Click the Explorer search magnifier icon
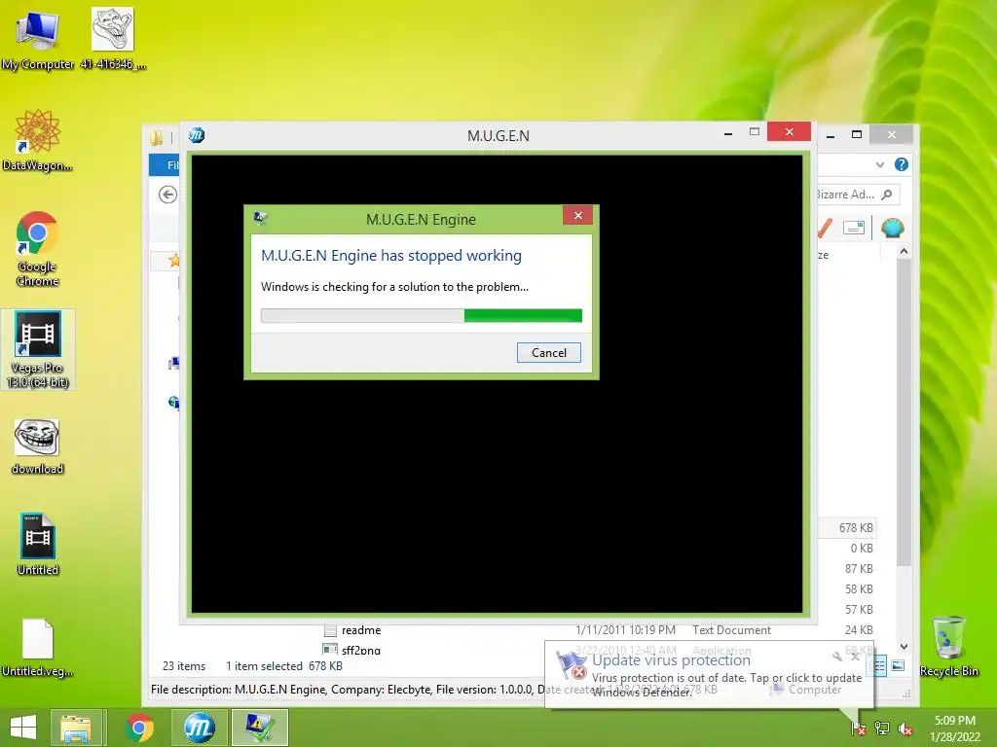997x747 pixels. 887,195
